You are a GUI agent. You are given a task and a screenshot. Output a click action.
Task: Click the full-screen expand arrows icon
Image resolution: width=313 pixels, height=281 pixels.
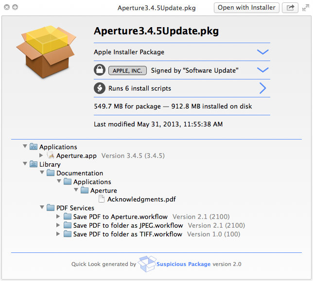coord(306,8)
